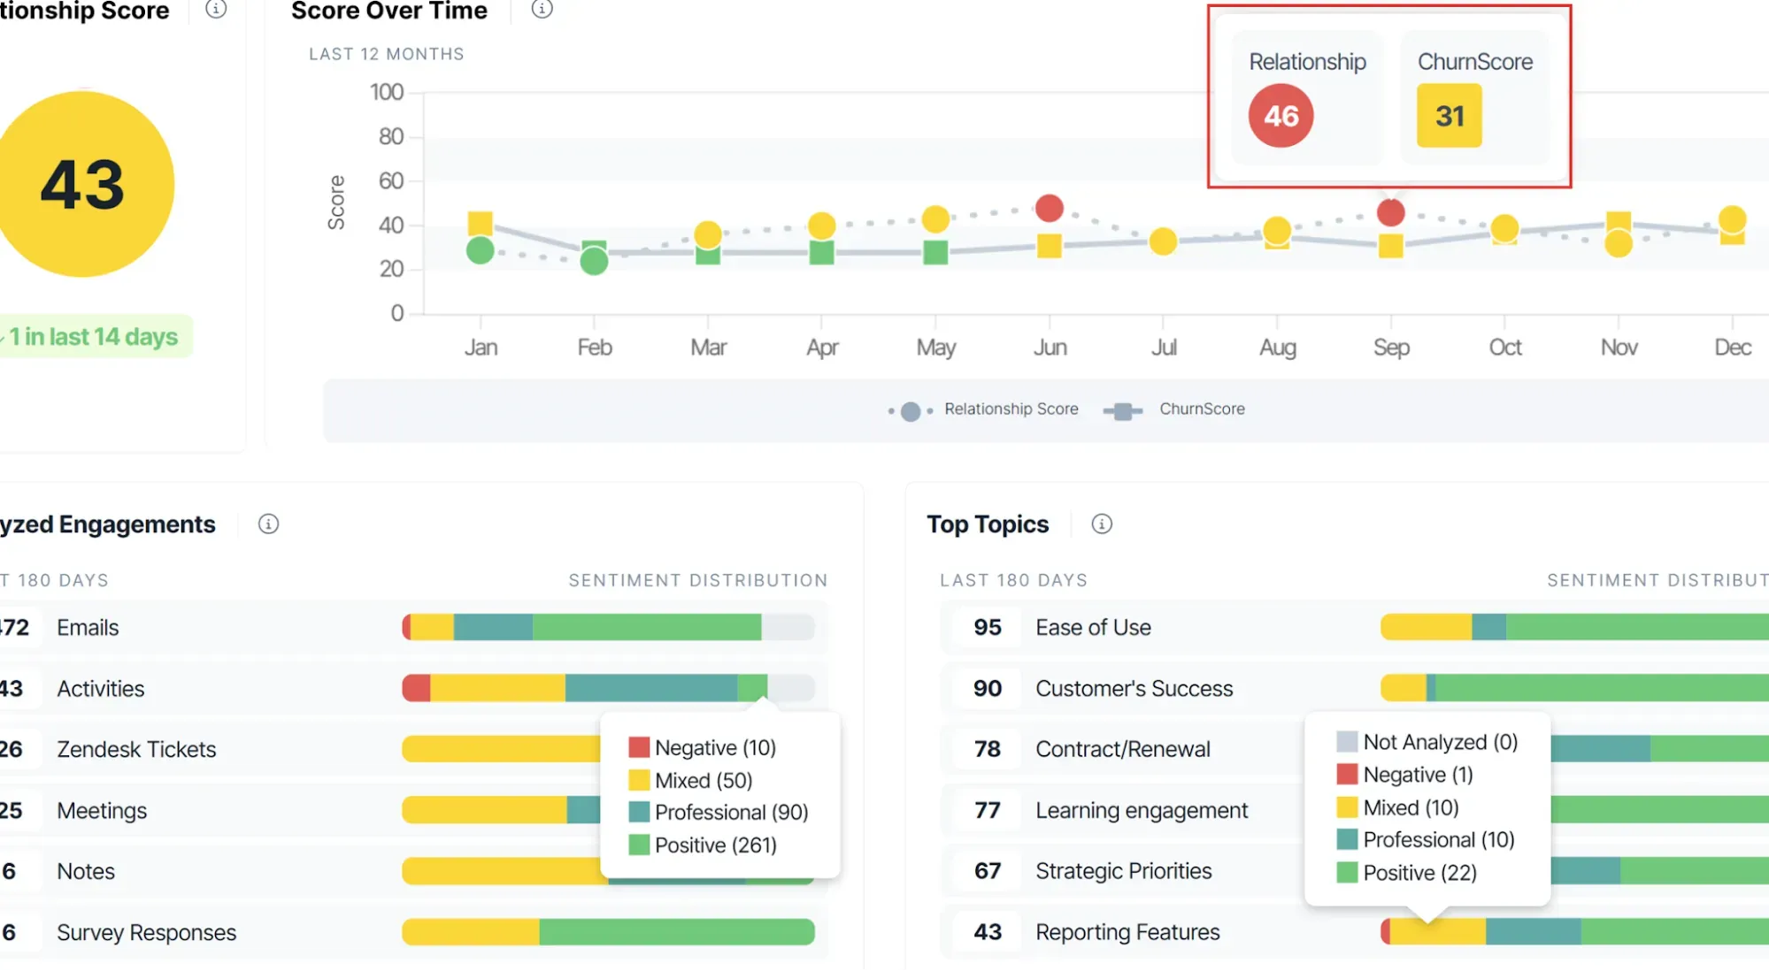Click the Activities sentiment distribution bar
This screenshot has height=971, width=1769.
coord(608,688)
